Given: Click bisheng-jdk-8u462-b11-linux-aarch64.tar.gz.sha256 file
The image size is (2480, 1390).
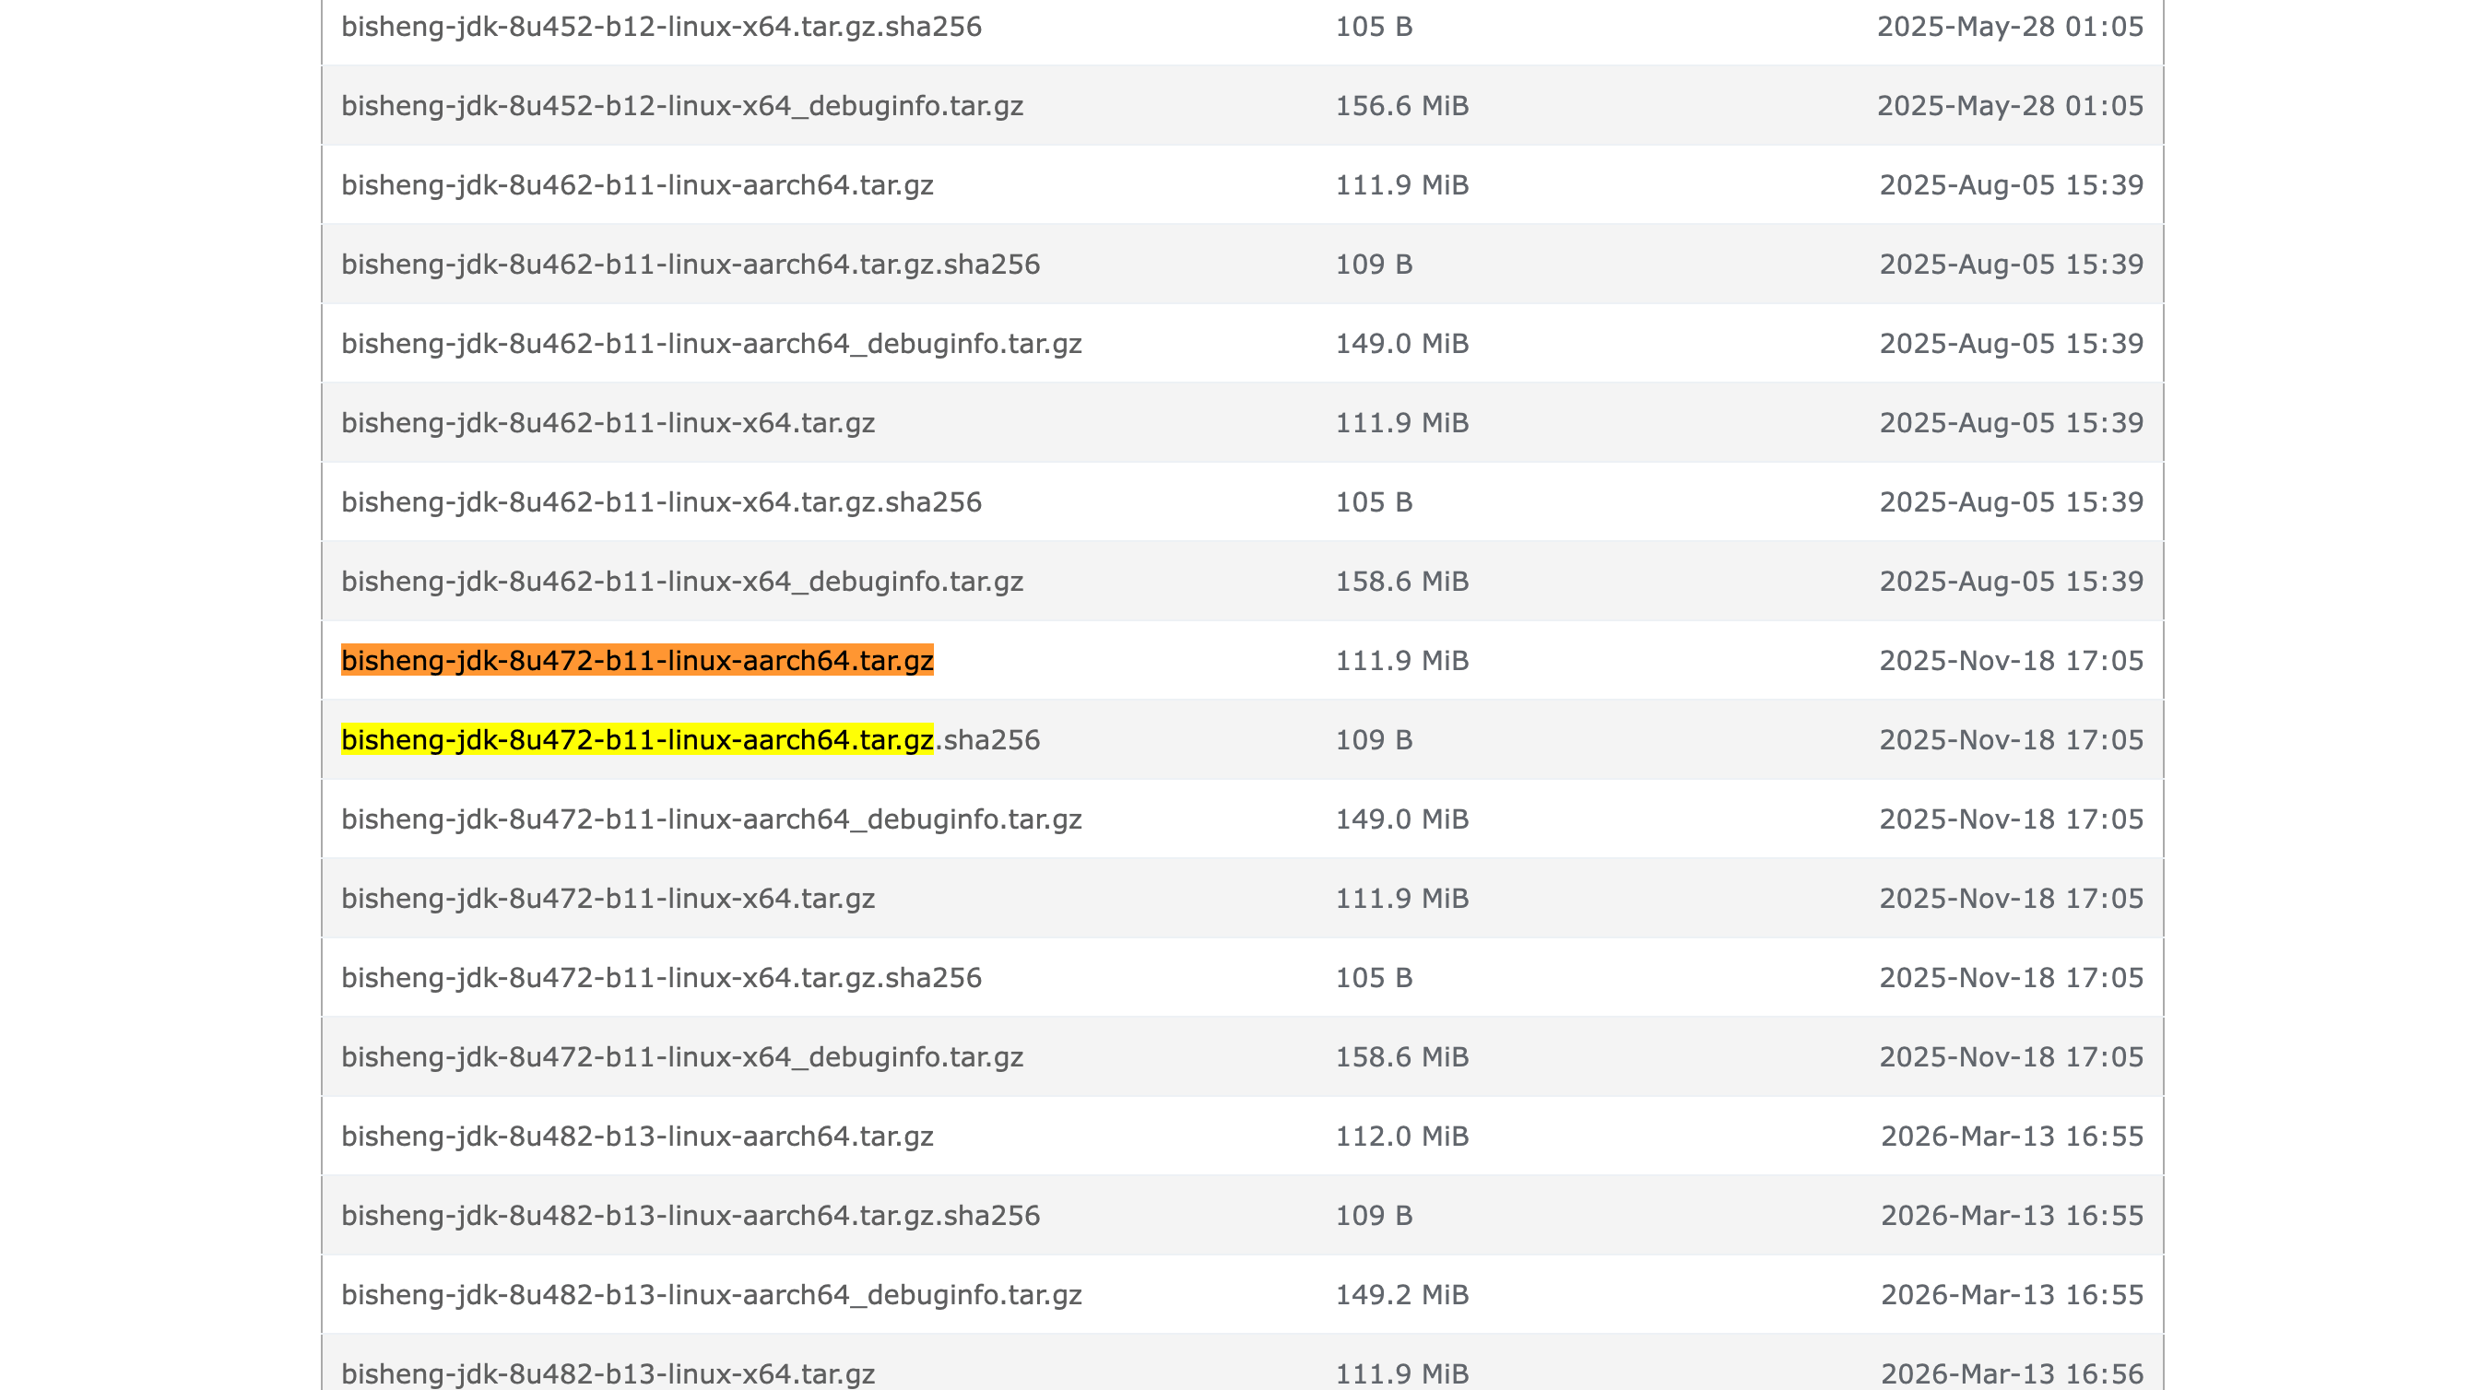Looking at the screenshot, I should click(691, 264).
